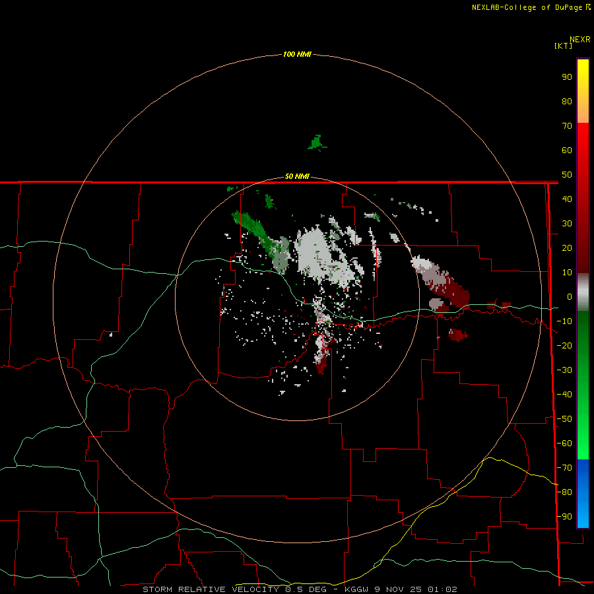Viewport: 594px width, 594px height.
Task: Click the -20 scale label
Action: [564, 345]
